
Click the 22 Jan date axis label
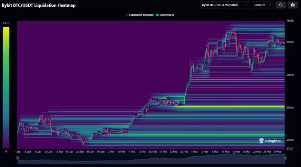coord(80,152)
